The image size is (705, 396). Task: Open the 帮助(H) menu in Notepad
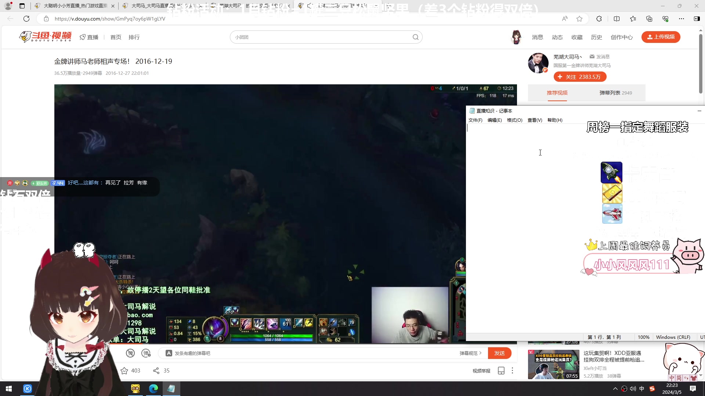click(x=555, y=120)
